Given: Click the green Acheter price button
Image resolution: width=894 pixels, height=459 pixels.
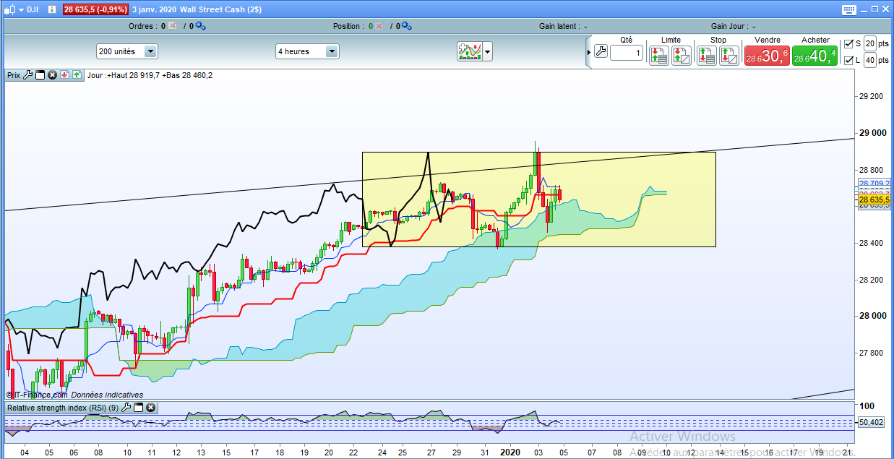Looking at the screenshot, I should pyautogui.click(x=815, y=56).
